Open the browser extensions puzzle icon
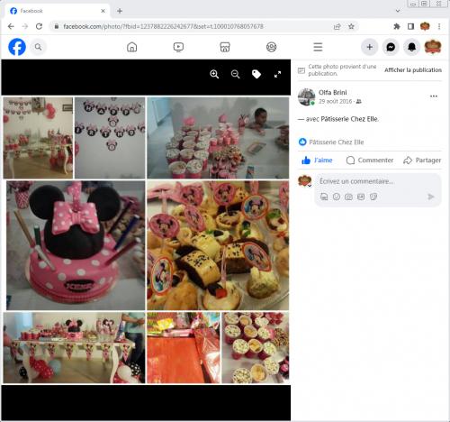 (x=397, y=26)
